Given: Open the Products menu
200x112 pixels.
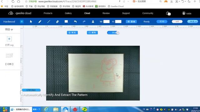Looking at the screenshot, I should [48, 13].
